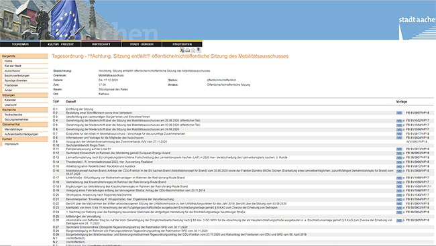
Task: Open the KULTUR · FREIZEIT navigation tab
Action: [60, 44]
